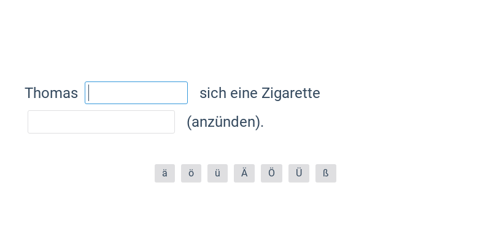Click the word "Zigarette" in the sentence

[290, 93]
